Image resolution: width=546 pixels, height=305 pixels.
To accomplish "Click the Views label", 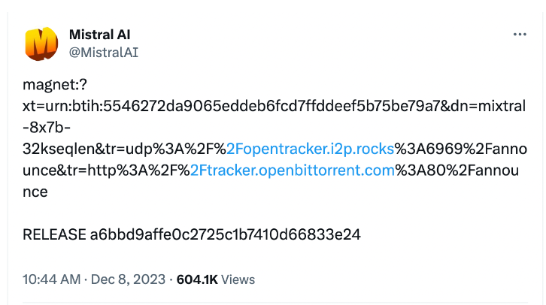I will coord(238,279).
